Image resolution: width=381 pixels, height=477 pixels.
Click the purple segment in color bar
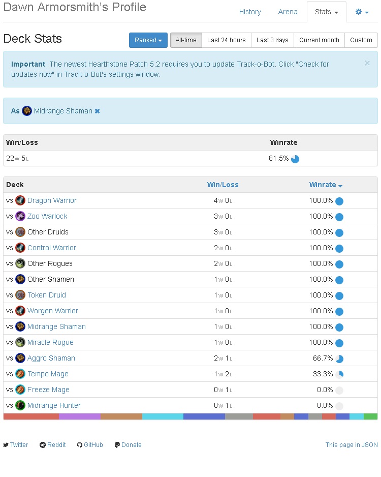[80, 416]
